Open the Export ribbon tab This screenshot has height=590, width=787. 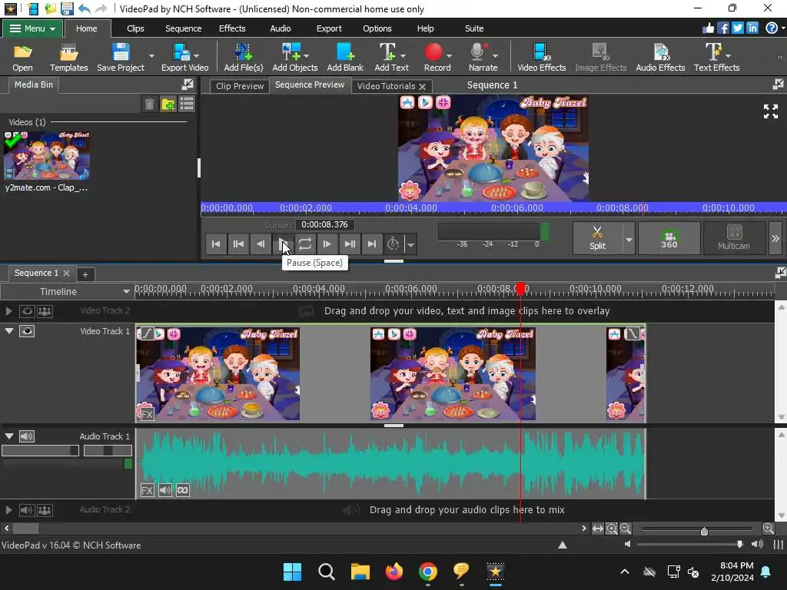(x=329, y=28)
